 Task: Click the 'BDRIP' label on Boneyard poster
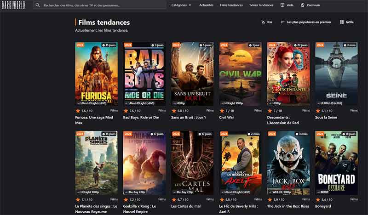point(323,192)
